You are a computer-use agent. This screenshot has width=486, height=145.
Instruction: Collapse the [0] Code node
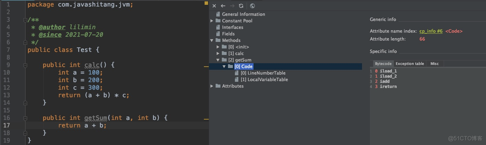pos(224,66)
